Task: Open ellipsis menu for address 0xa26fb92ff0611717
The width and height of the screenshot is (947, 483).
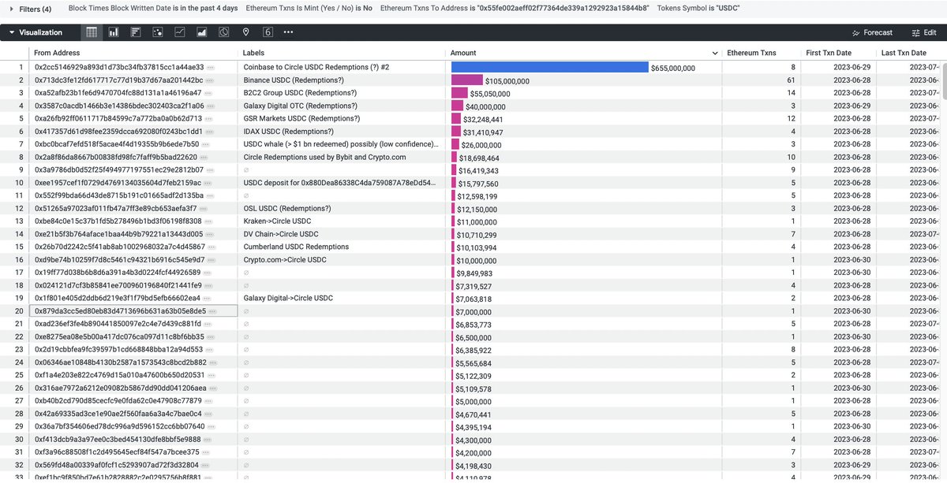Action: pyautogui.click(x=208, y=119)
